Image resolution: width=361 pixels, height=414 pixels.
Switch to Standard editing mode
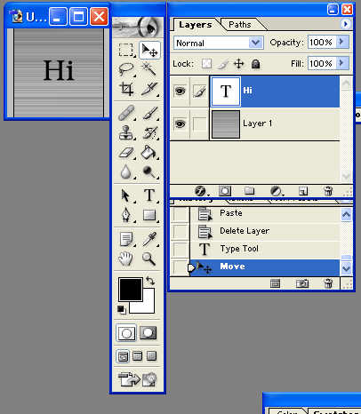(x=126, y=333)
